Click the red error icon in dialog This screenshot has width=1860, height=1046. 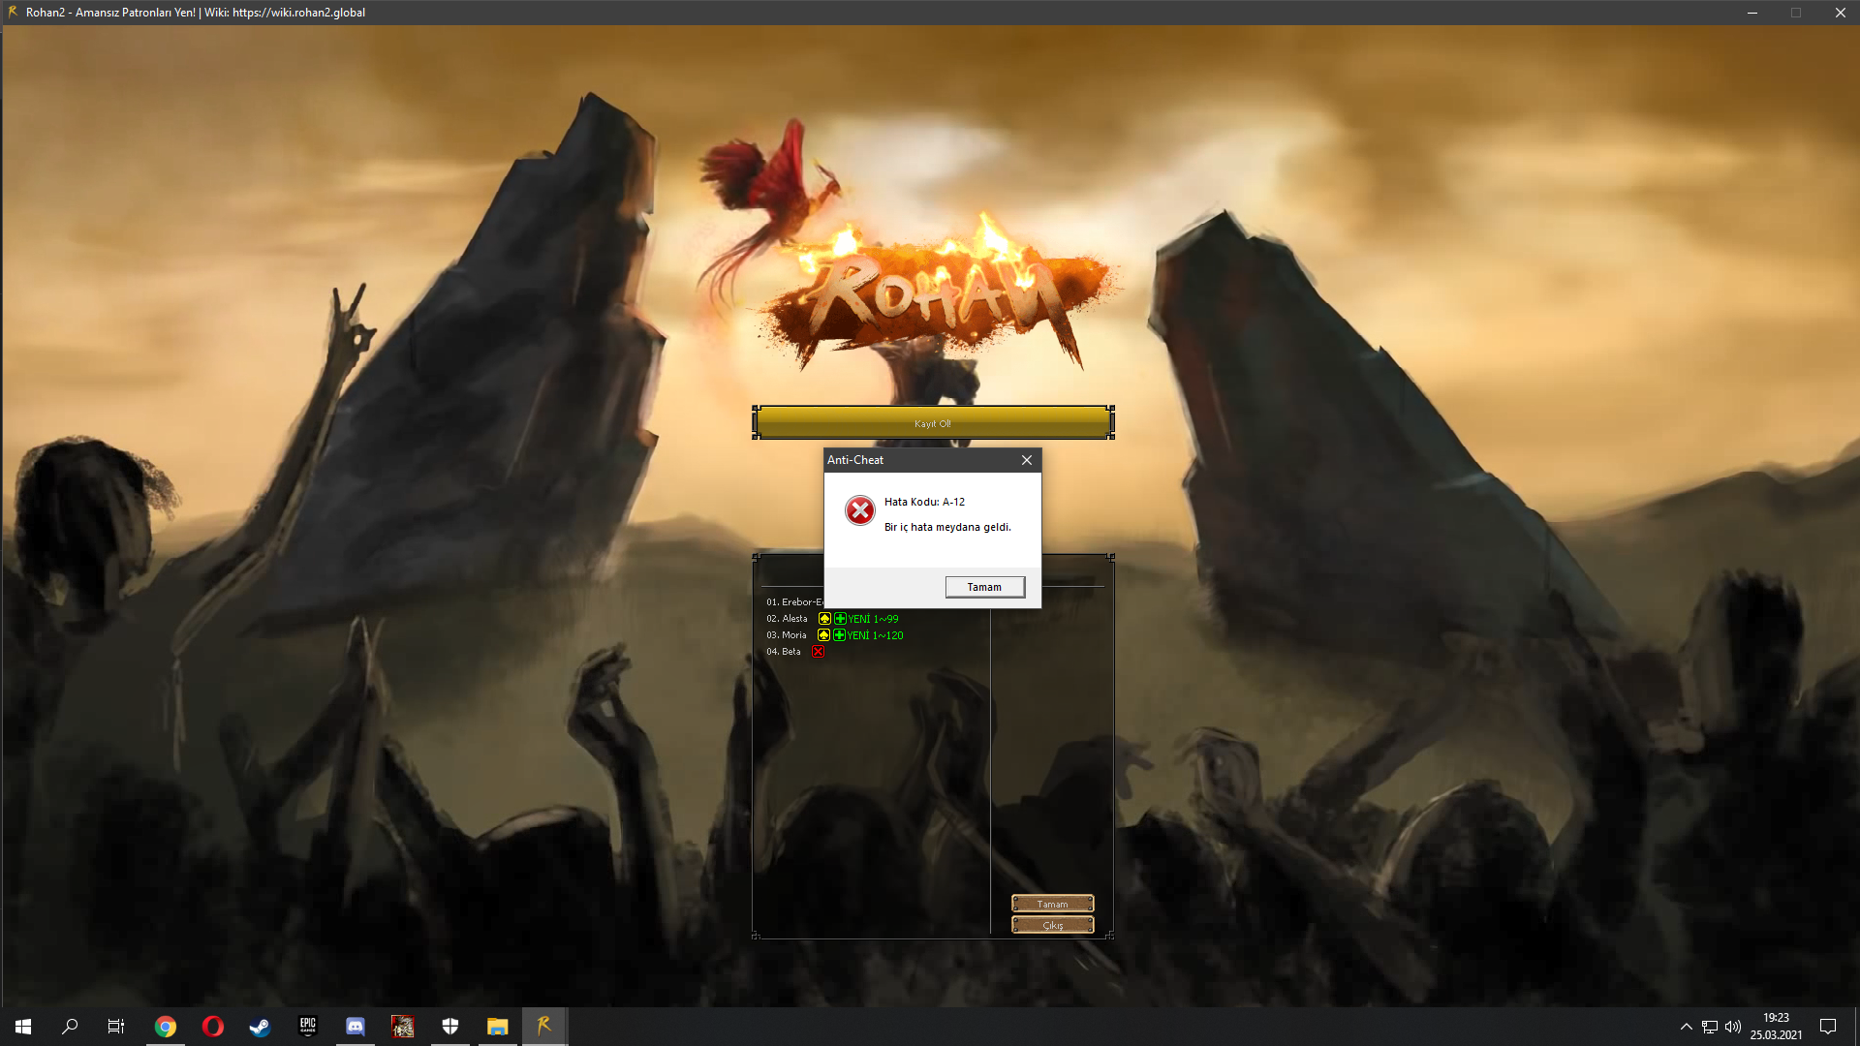859,510
